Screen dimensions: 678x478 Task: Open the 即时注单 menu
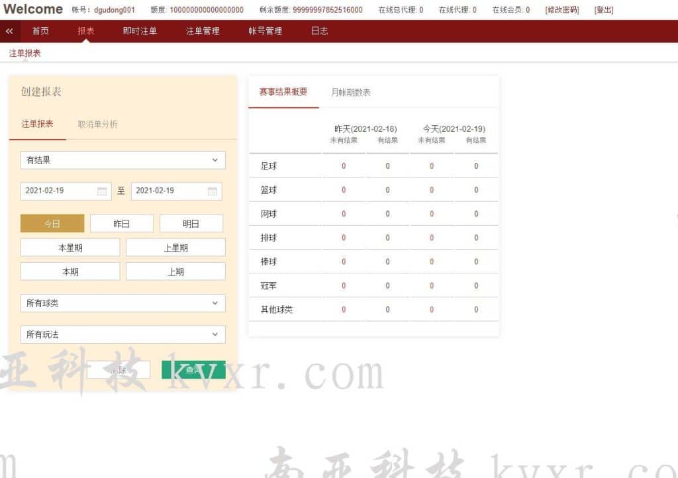[x=140, y=31]
